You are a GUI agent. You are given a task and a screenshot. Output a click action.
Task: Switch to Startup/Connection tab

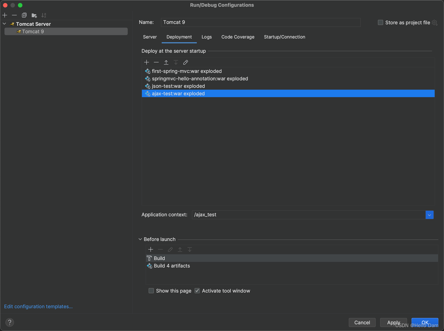[284, 37]
